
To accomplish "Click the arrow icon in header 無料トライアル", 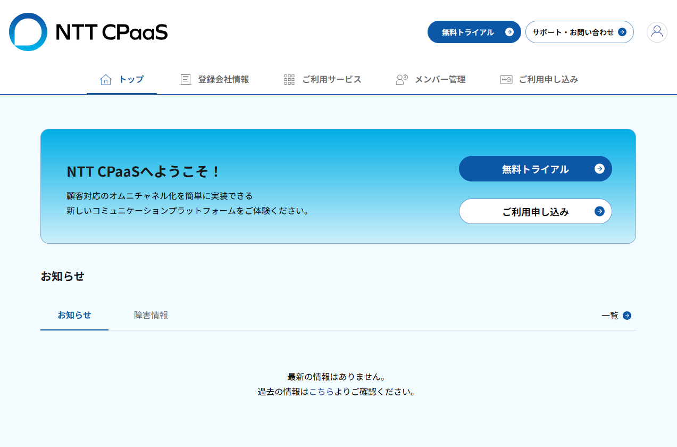I will (x=509, y=32).
